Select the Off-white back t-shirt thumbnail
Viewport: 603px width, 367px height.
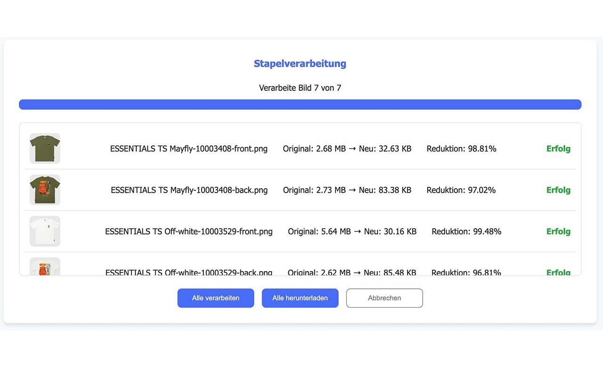45,267
